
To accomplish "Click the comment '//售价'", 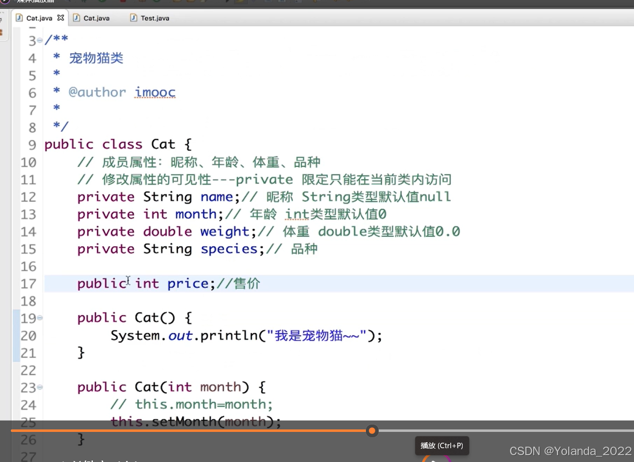I will 238,283.
